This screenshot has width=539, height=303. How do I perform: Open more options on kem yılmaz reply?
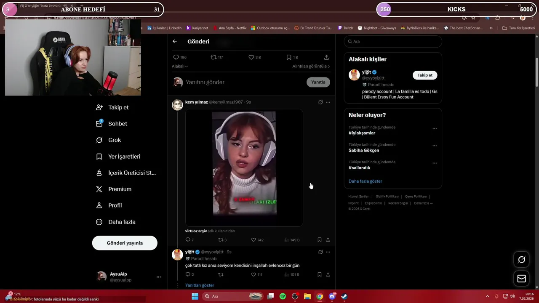coord(328,102)
